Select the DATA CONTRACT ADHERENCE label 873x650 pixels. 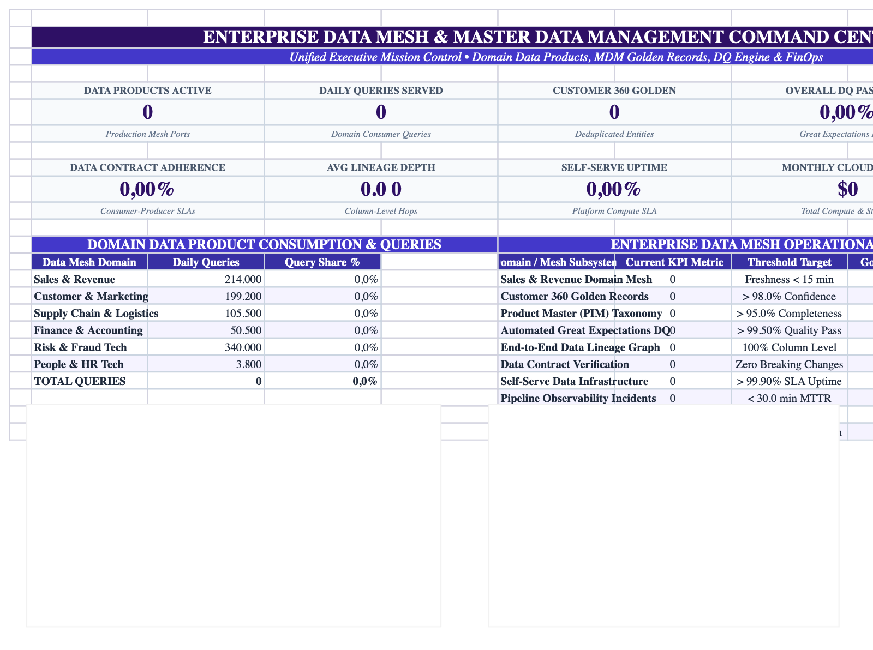tap(148, 167)
